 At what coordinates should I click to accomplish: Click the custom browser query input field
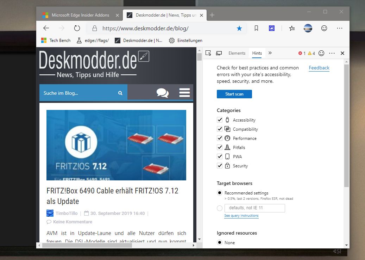[255, 208]
